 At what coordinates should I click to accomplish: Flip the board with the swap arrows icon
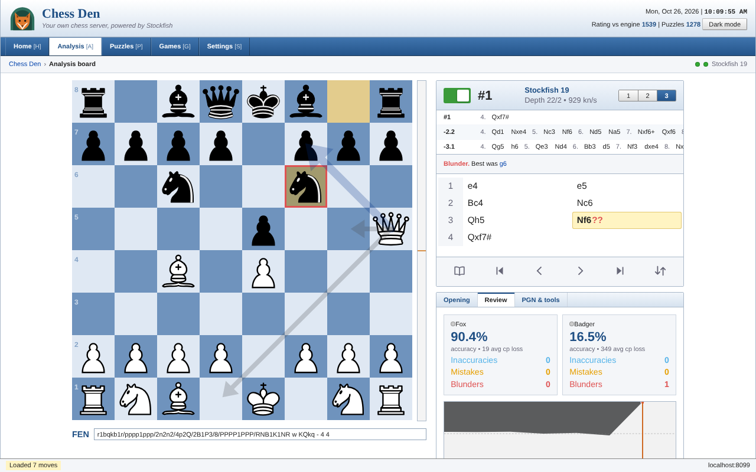point(660,271)
